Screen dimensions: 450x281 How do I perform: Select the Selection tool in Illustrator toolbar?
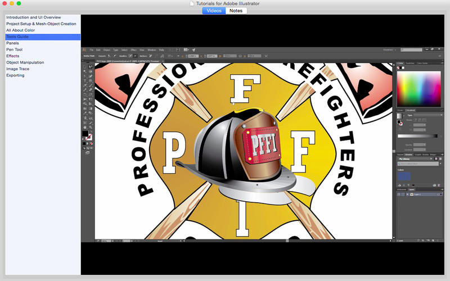pyautogui.click(x=85, y=67)
